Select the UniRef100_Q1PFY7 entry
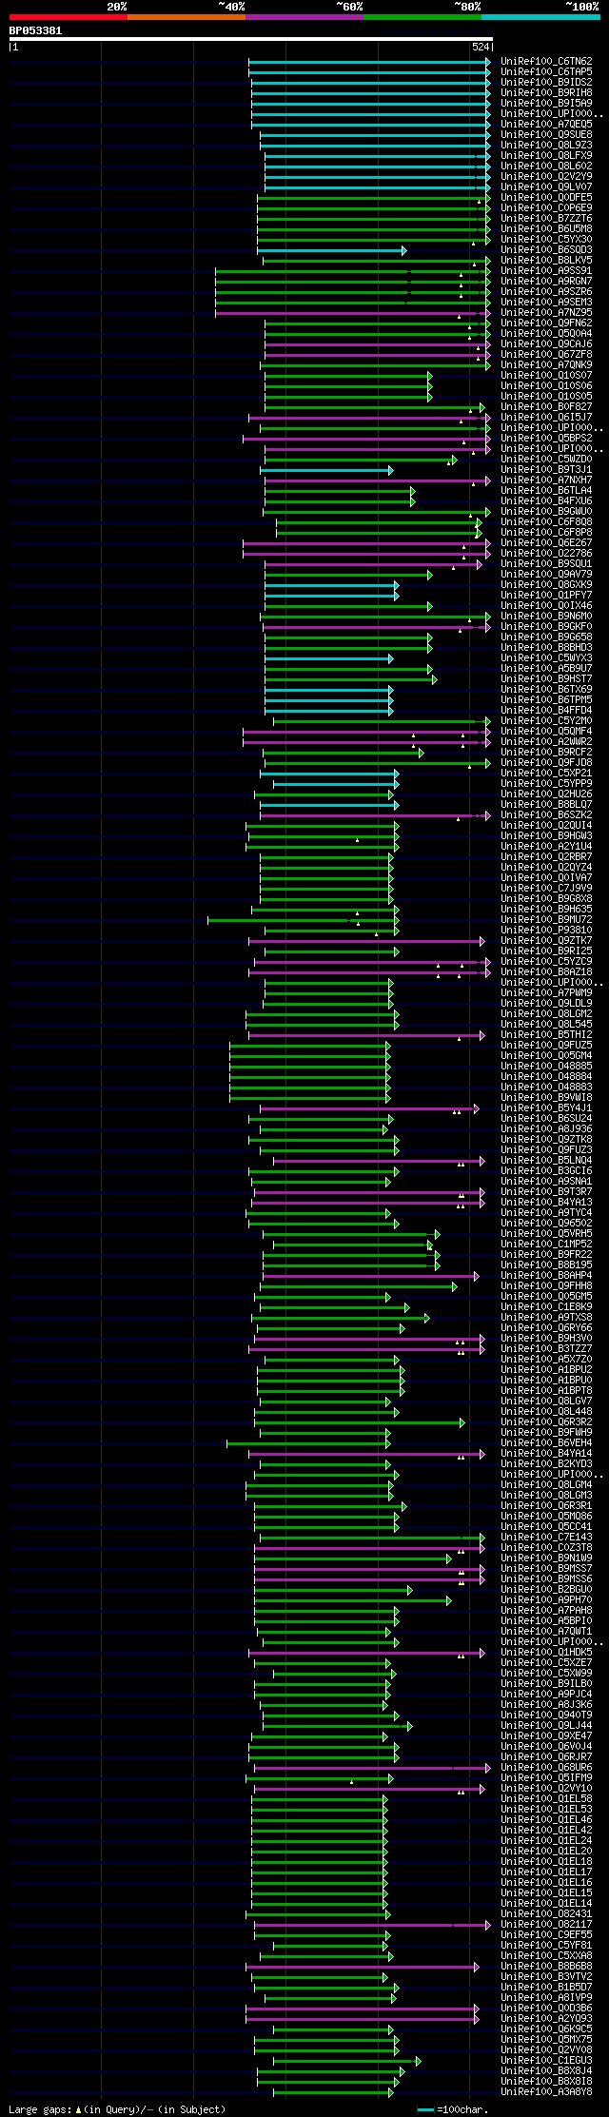The width and height of the screenshot is (609, 2117). click(546, 596)
